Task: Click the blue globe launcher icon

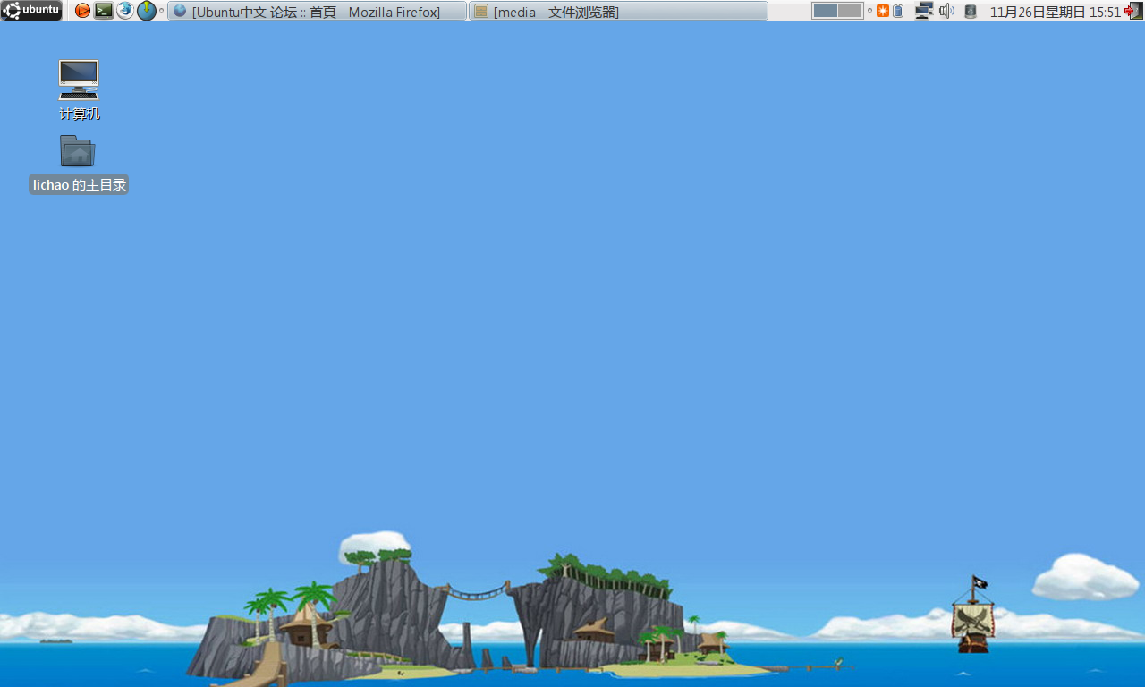Action: tap(146, 11)
